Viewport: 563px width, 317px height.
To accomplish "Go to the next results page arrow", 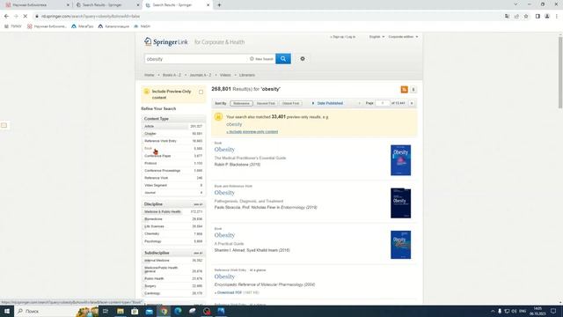I will point(412,103).
